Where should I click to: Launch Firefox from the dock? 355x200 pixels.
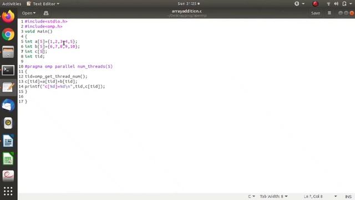click(x=8, y=16)
